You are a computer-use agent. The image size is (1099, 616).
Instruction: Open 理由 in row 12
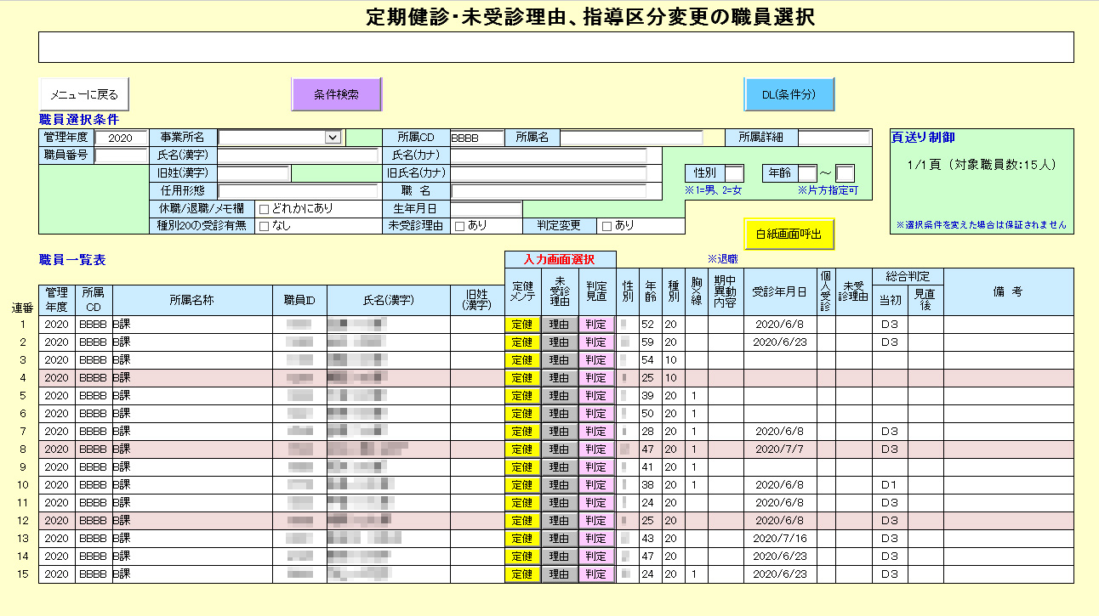pyautogui.click(x=559, y=521)
